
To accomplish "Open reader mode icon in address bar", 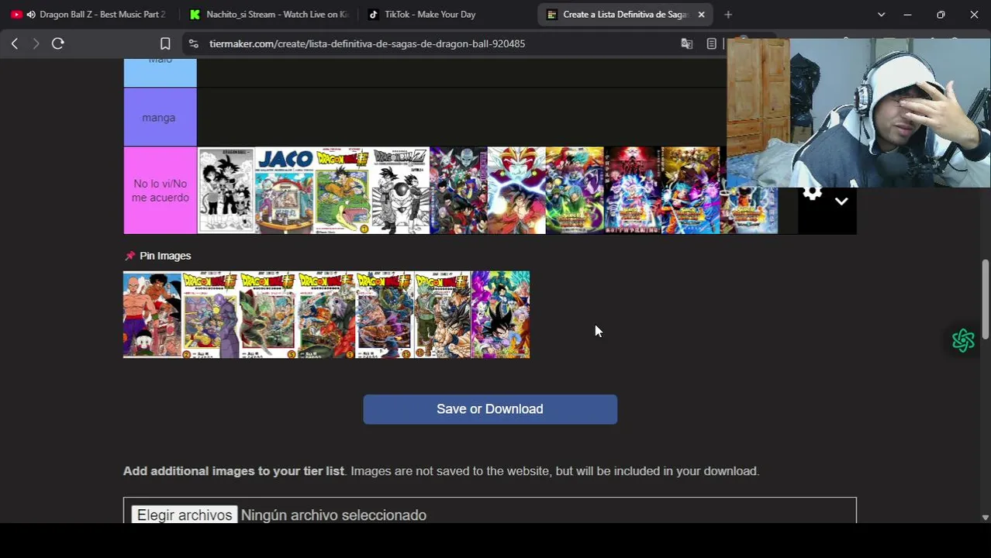I will [711, 43].
